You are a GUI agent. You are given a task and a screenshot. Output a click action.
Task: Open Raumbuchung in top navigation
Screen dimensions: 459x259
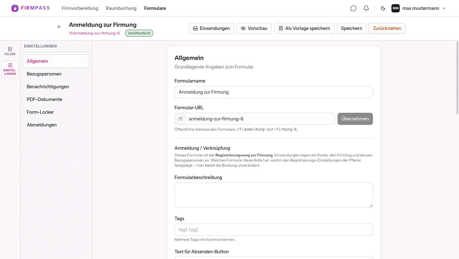(121, 8)
